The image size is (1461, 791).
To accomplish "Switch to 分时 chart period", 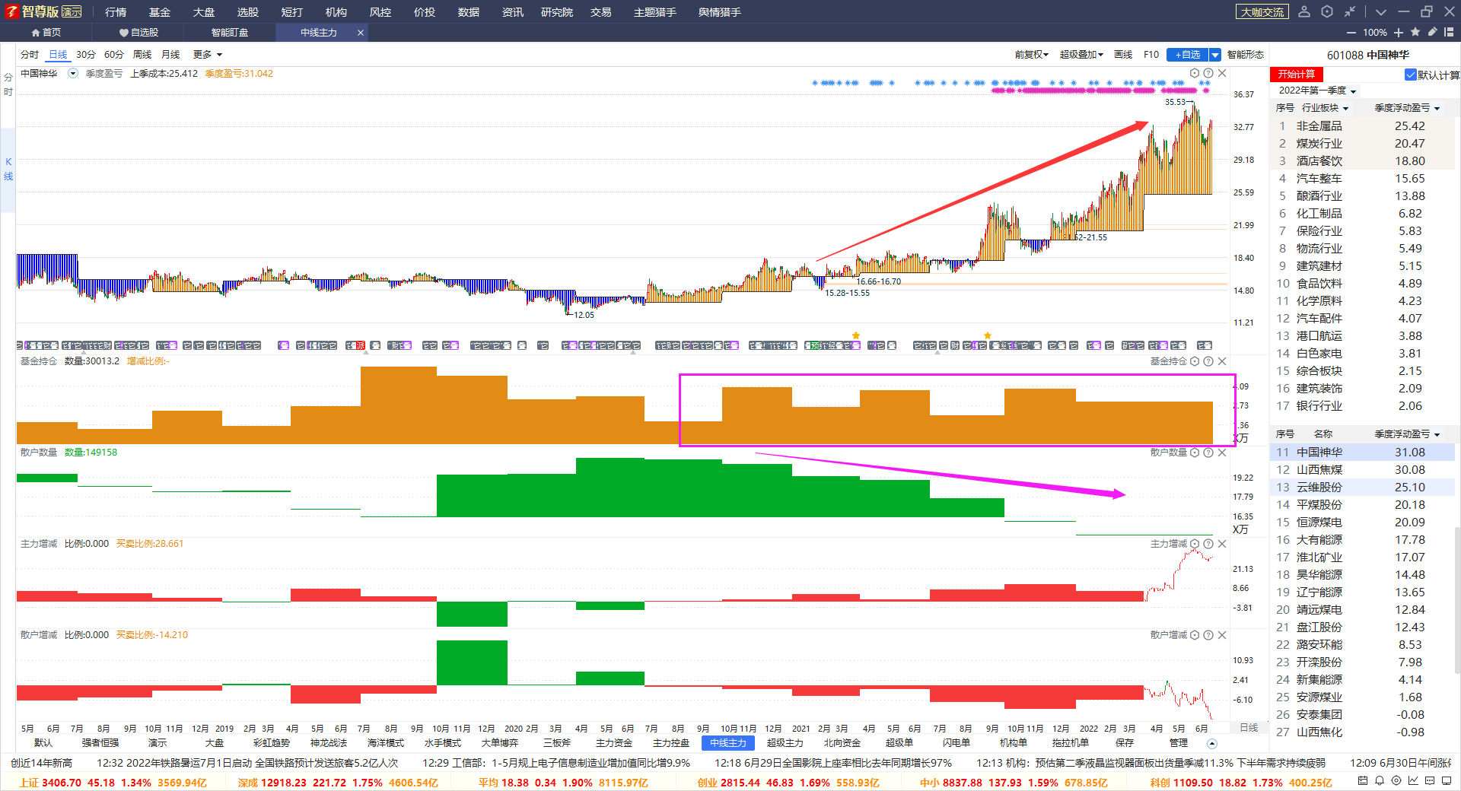I will pyautogui.click(x=30, y=55).
